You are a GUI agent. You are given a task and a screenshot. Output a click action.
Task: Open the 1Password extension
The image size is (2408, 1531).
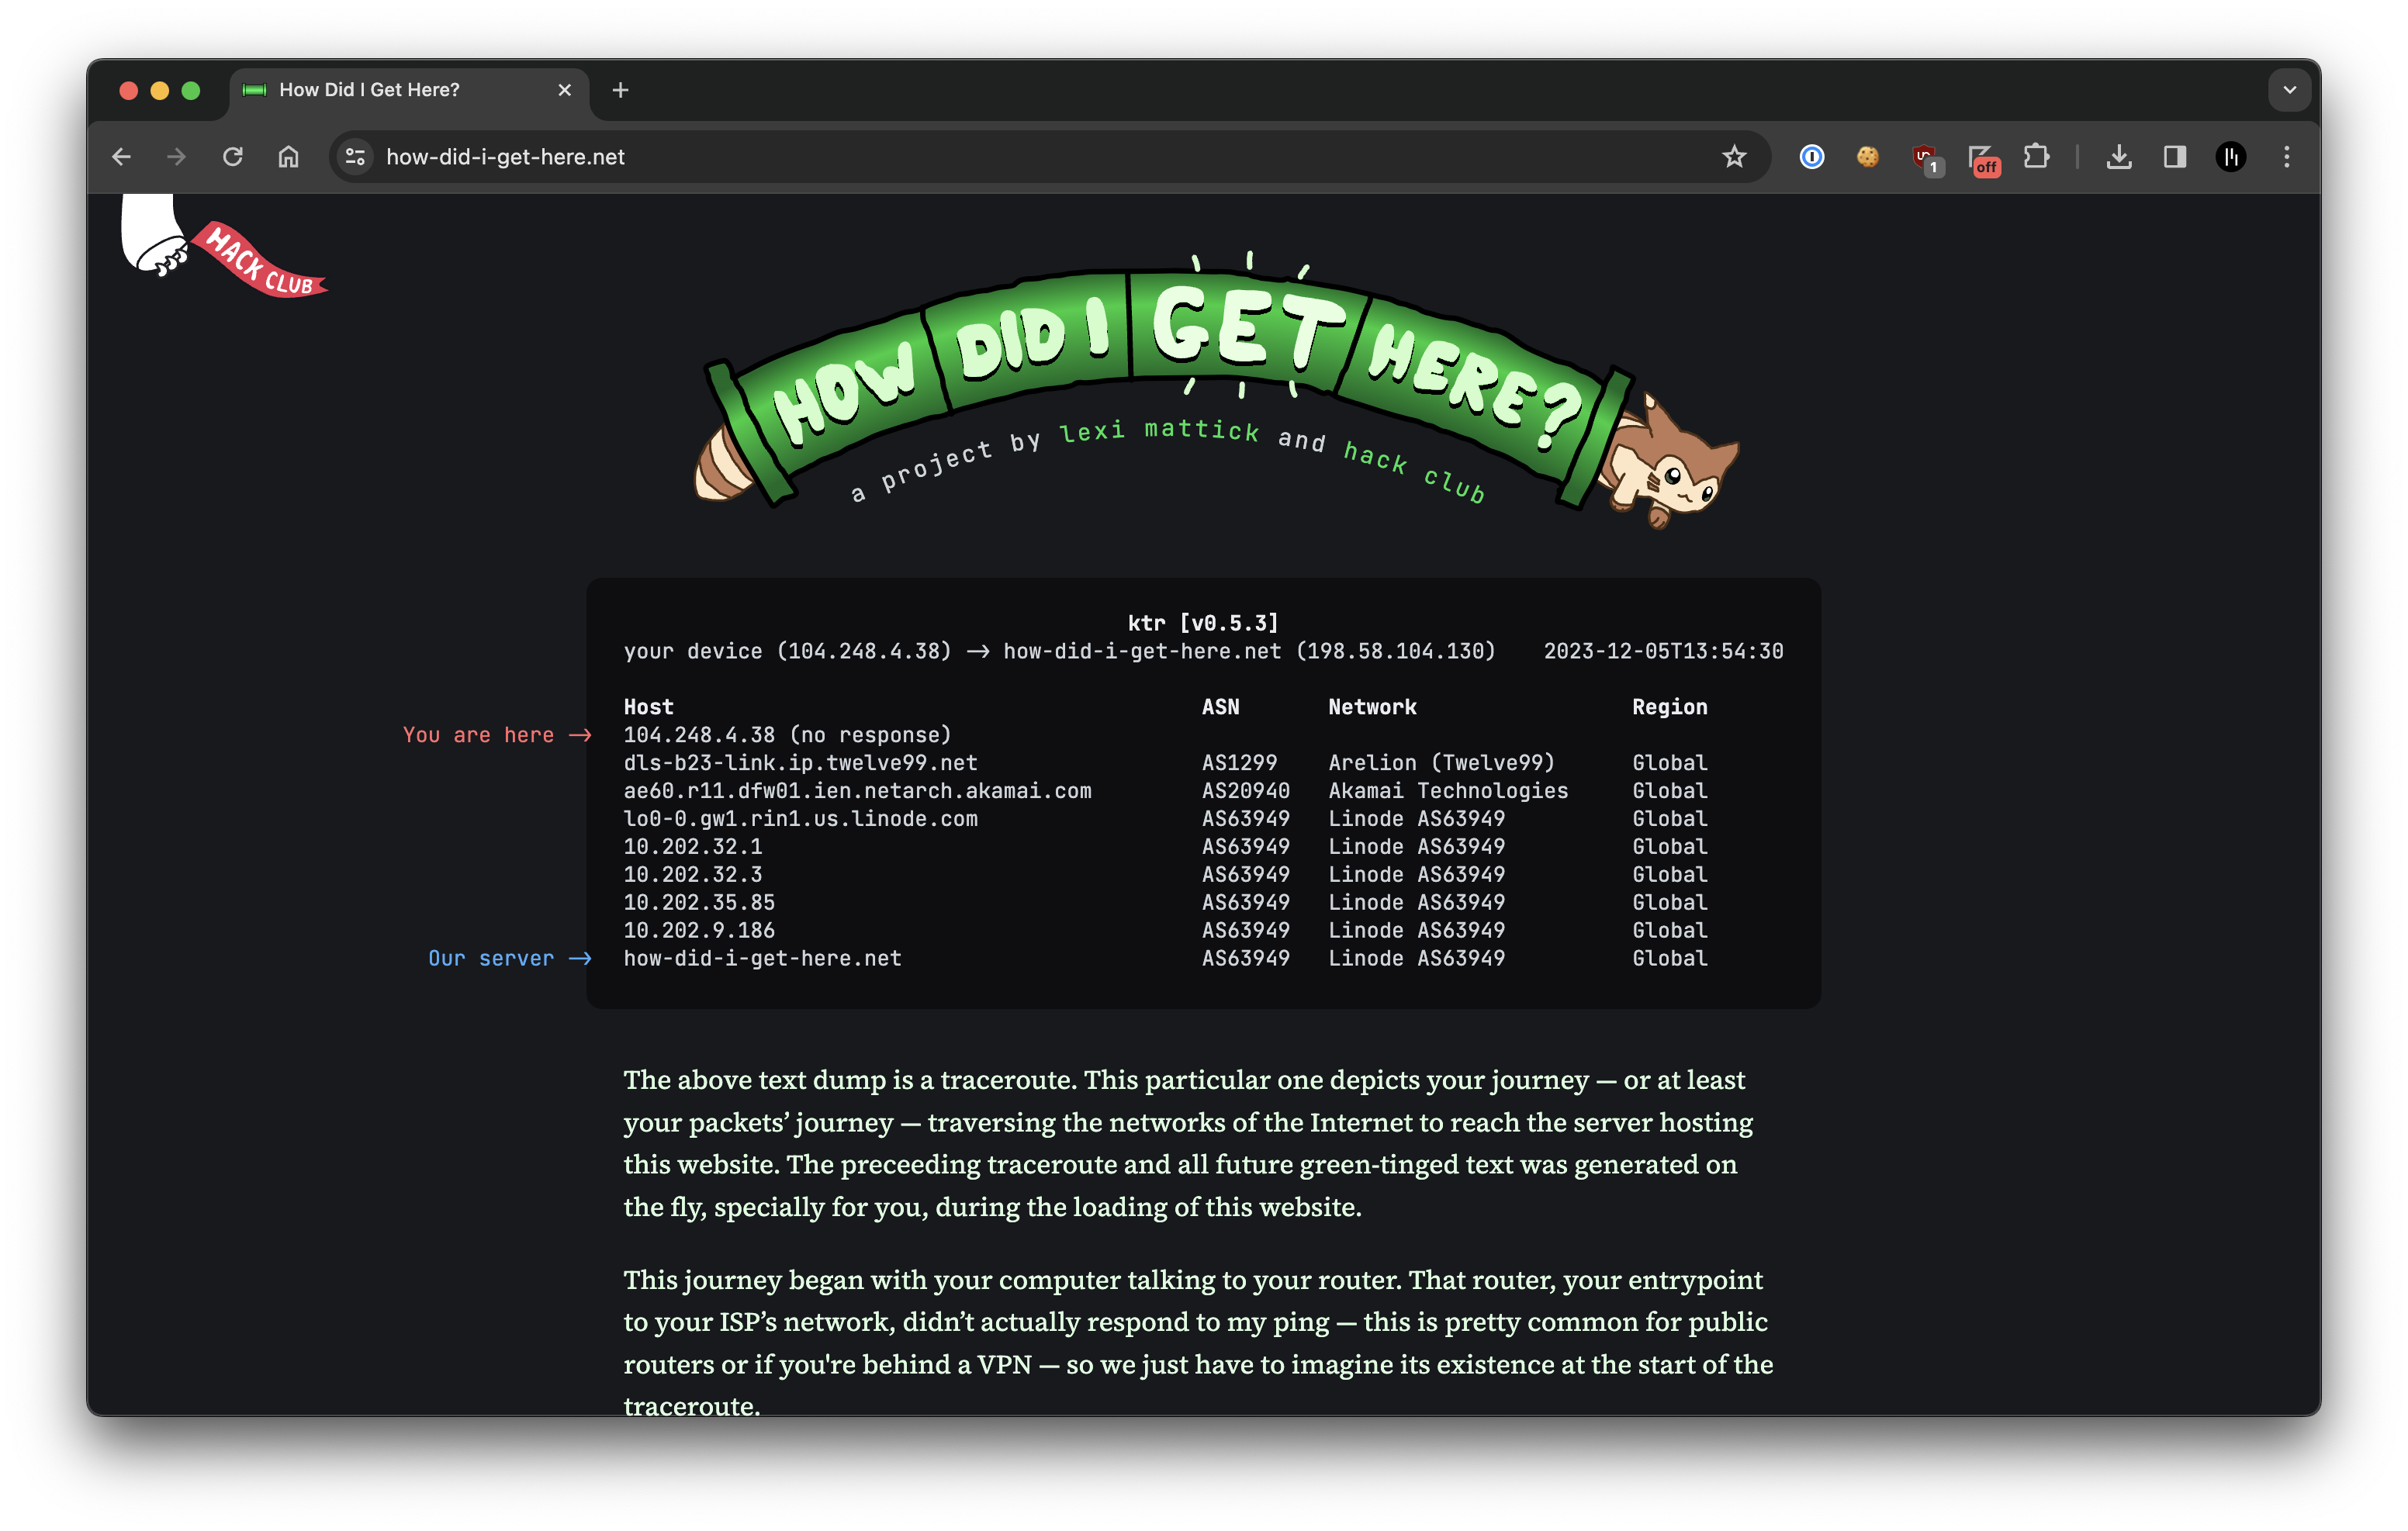point(1811,157)
